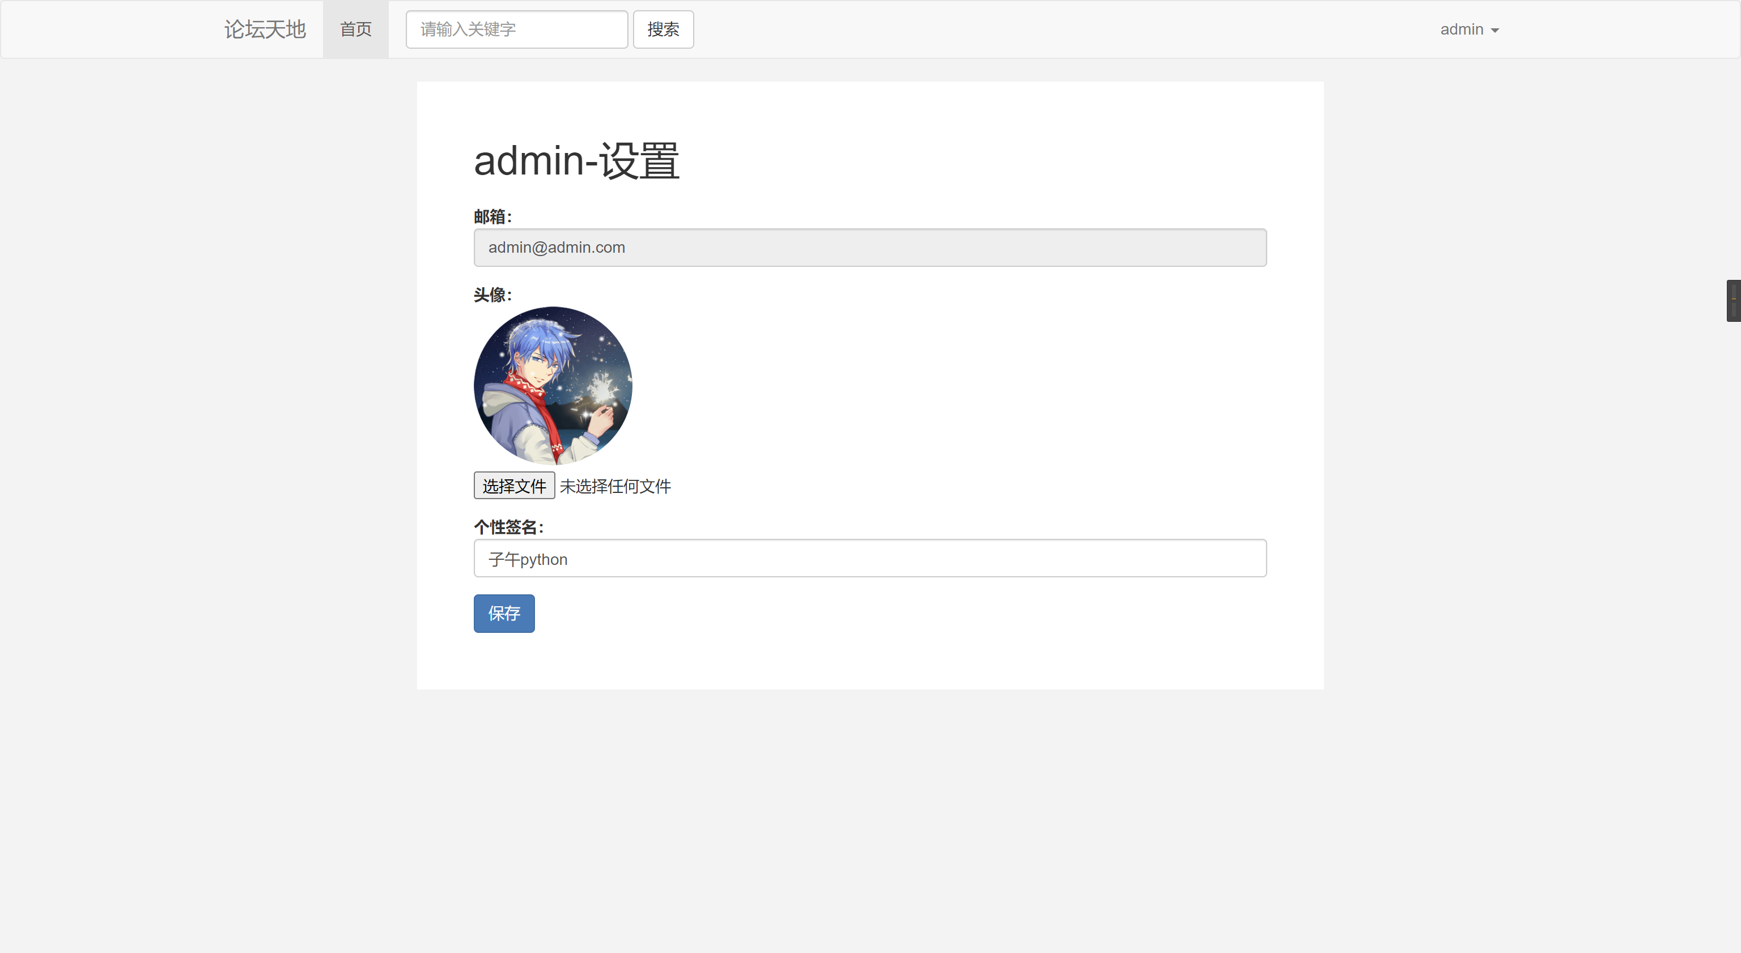Click the 头像 label

(x=492, y=295)
